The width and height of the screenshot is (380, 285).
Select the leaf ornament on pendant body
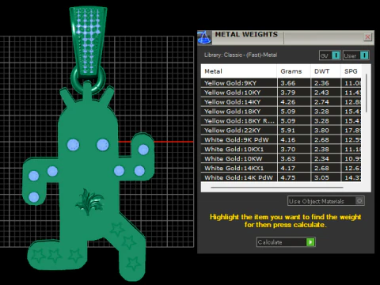(89, 202)
